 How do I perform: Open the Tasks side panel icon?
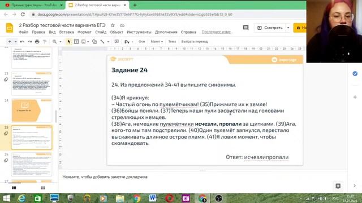click(x=355, y=74)
